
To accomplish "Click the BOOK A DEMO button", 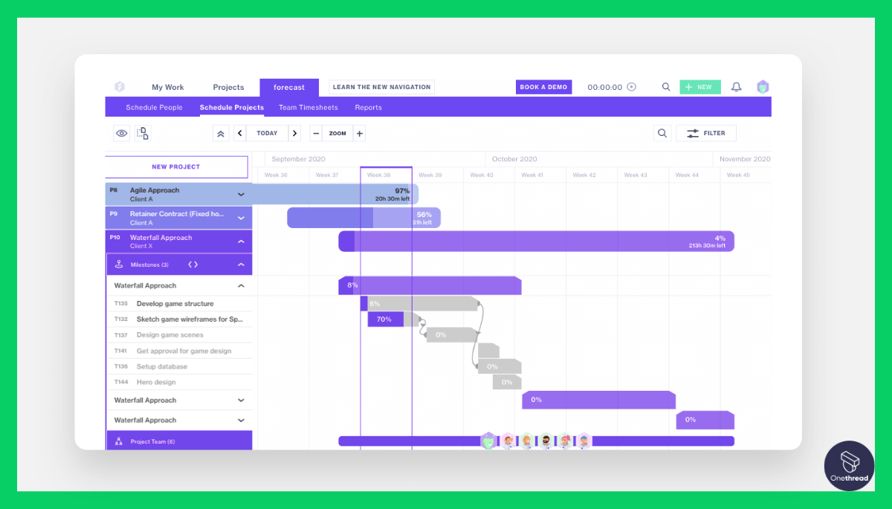I will (543, 87).
